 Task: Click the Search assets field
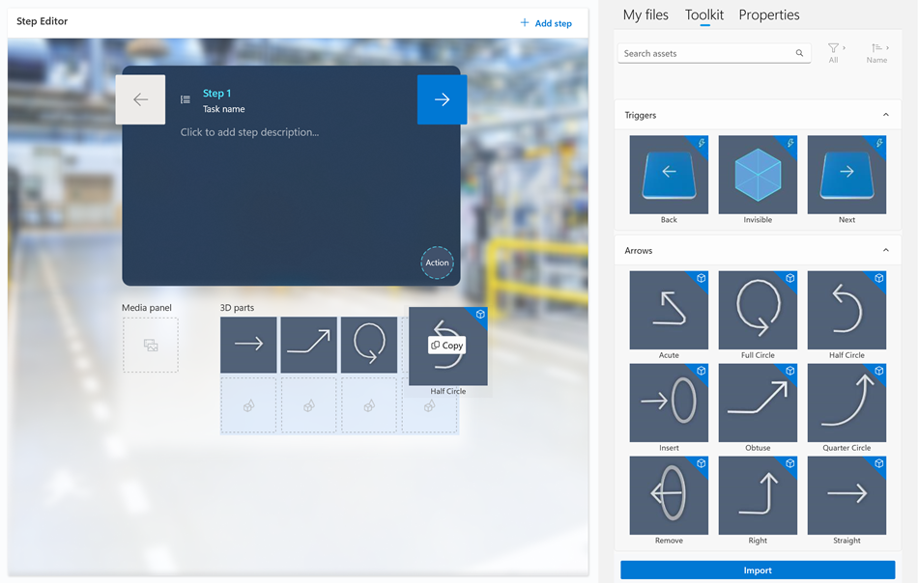(714, 53)
